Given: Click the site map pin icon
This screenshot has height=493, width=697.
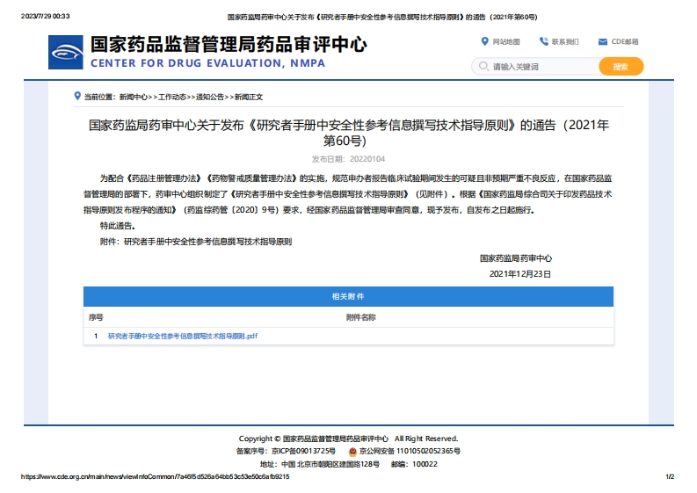Looking at the screenshot, I should [484, 41].
